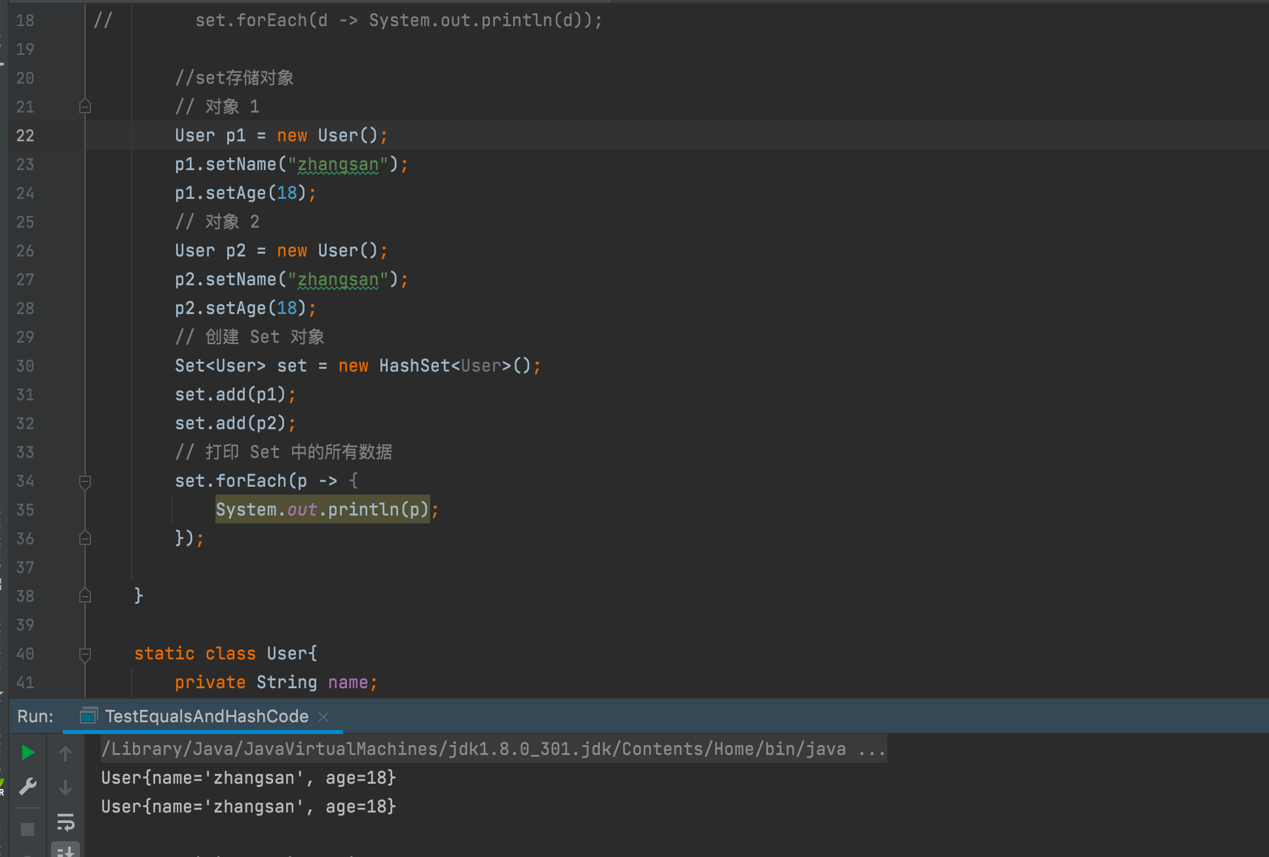Toggle Scroll to End console button
Screen dimensions: 1269x857
coord(65,850)
